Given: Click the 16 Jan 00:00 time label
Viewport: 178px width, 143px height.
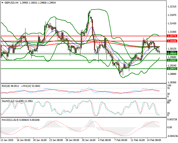Looking at the screenshot, I should [x=23, y=140].
